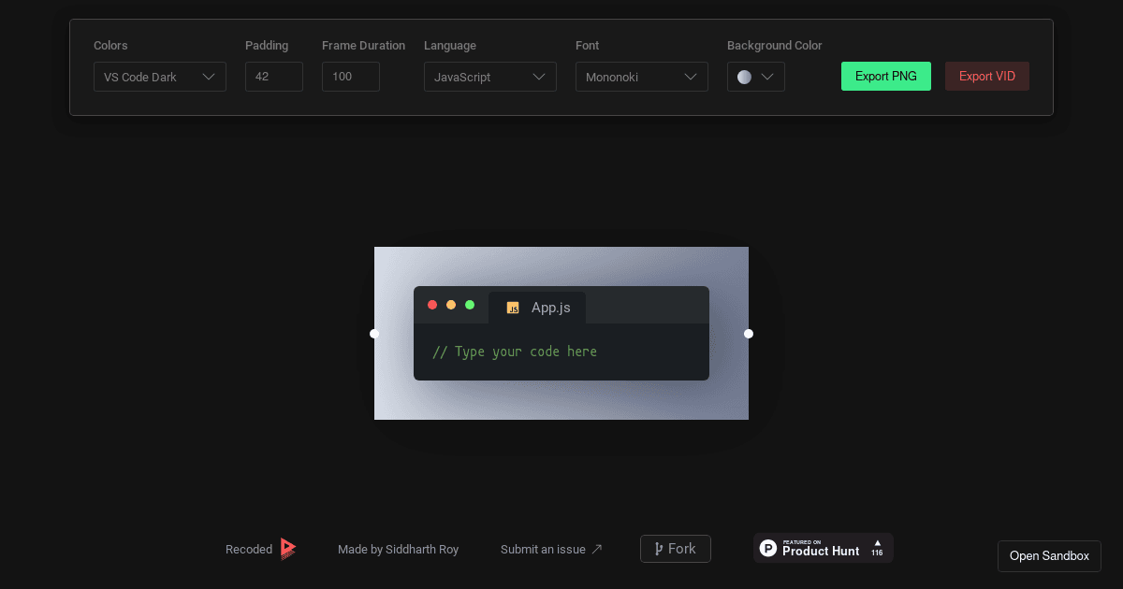This screenshot has width=1123, height=589.
Task: Open the VS Code Dark colors theme dropdown
Action: (x=159, y=77)
